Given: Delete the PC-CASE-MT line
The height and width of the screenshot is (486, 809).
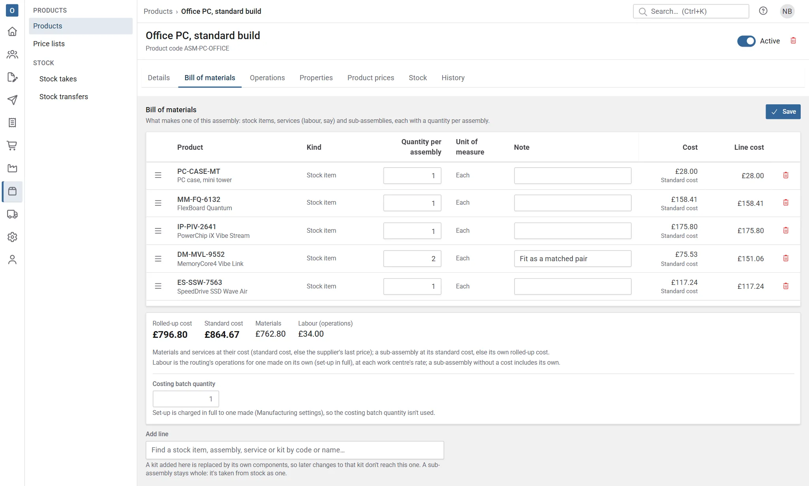Looking at the screenshot, I should 786,175.
